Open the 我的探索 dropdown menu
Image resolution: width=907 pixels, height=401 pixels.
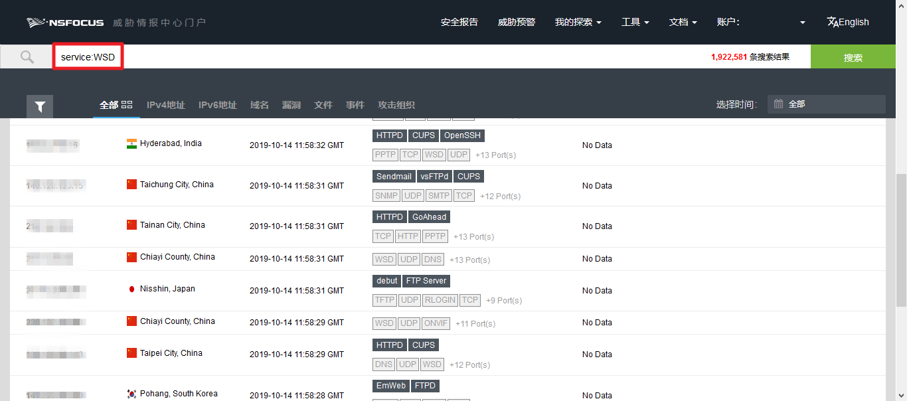click(578, 22)
